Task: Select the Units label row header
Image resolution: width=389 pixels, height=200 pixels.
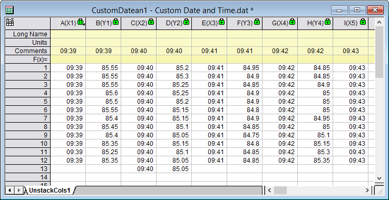Action: click(x=28, y=43)
